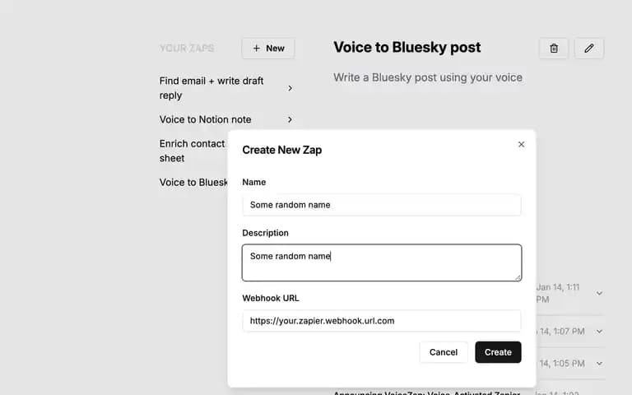Focus the Name input field
Image resolution: width=632 pixels, height=395 pixels.
pos(381,205)
